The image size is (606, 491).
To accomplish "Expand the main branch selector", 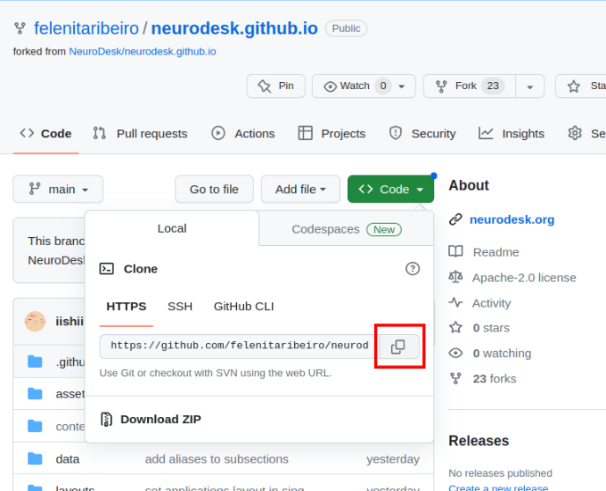I will click(x=58, y=189).
